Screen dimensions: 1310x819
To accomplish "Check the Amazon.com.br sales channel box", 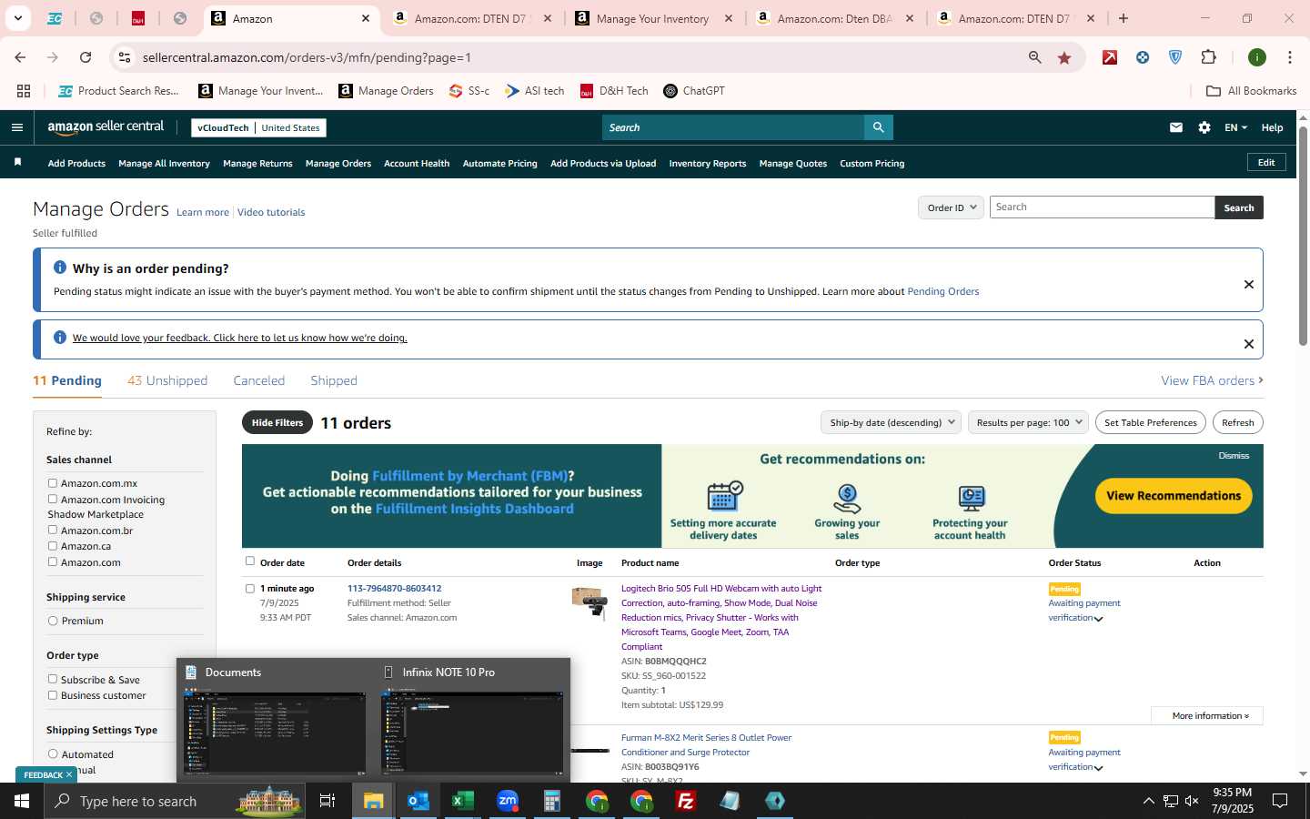I will pos(53,530).
